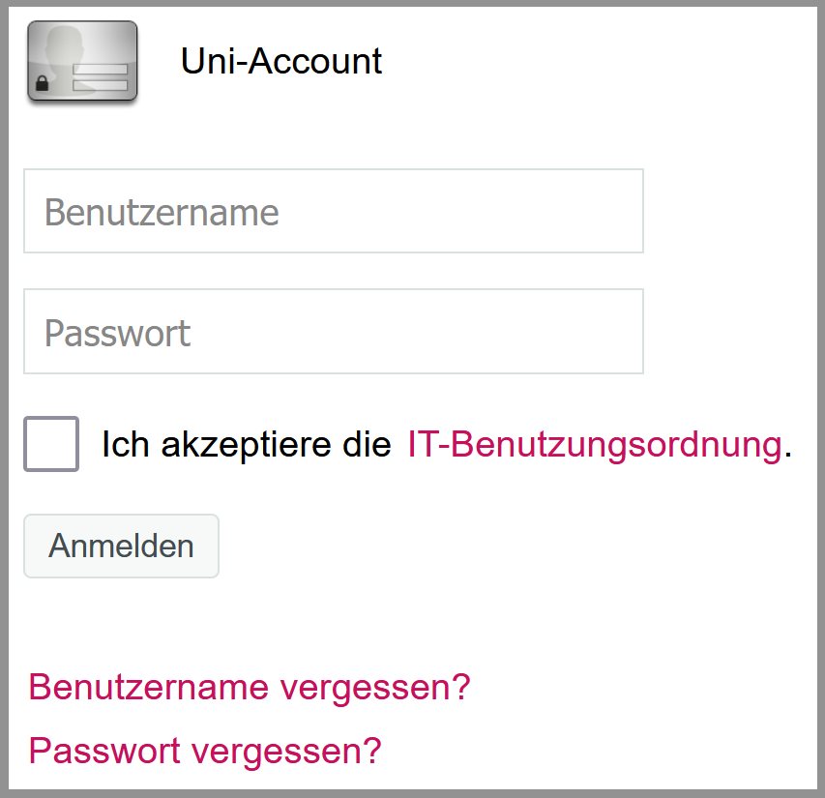
Task: Focus the Benutzername input field
Action: click(x=334, y=211)
